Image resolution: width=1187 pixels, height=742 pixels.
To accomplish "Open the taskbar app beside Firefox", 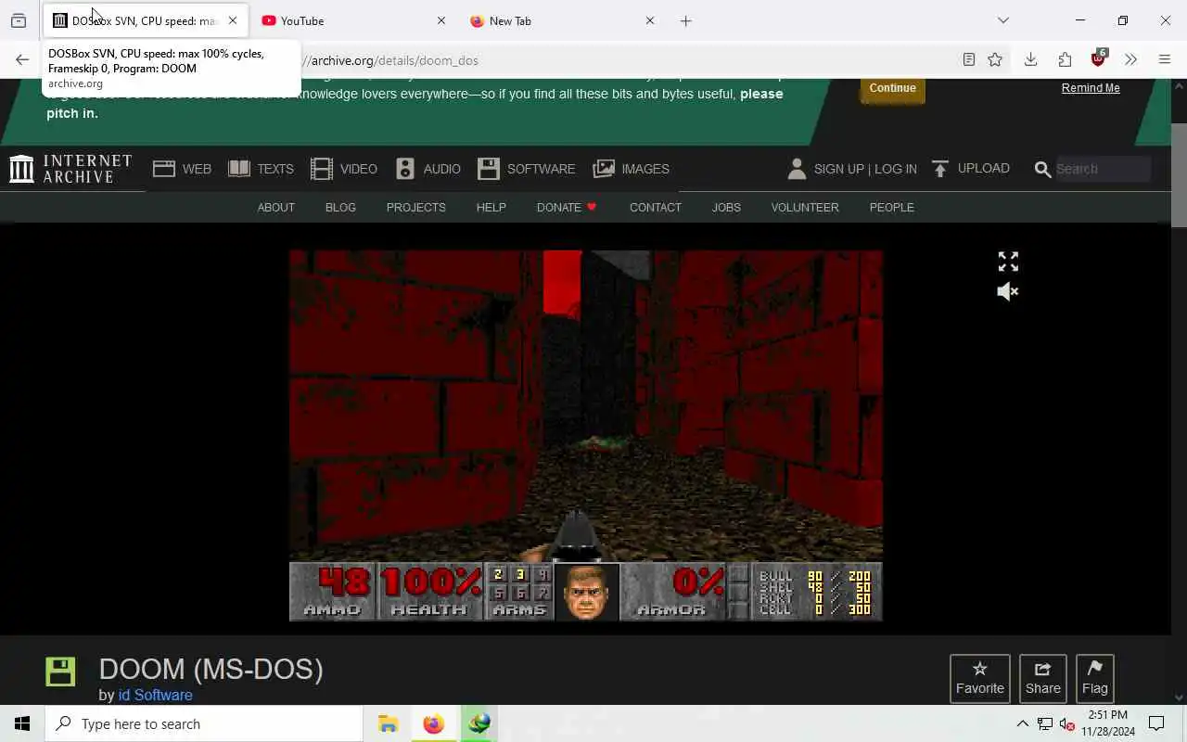I will click(479, 723).
